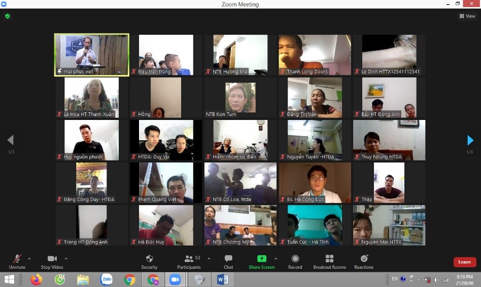This screenshot has width=481, height=287.
Task: Open File Explorer folder in taskbar
Action: pos(83,279)
